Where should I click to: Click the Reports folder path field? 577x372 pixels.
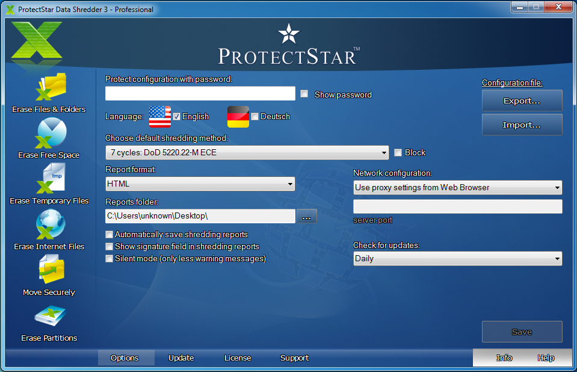pos(200,216)
